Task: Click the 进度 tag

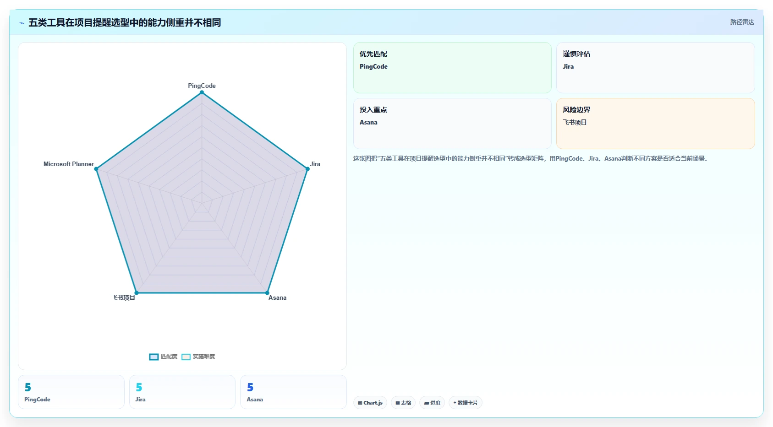Action: click(432, 403)
